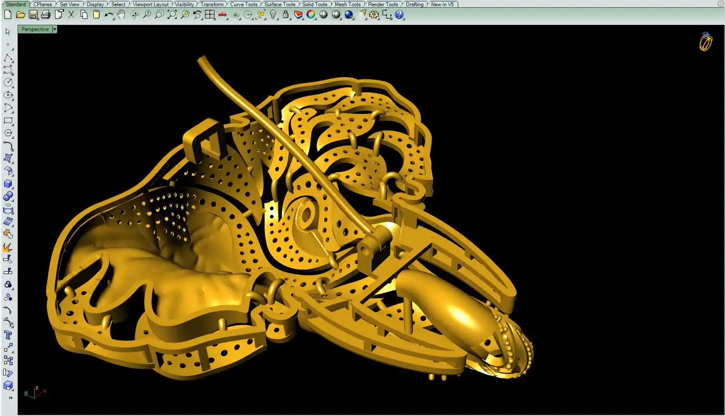
Task: Open the Perspective viewport dropdown arrow
Action: pyautogui.click(x=55, y=29)
